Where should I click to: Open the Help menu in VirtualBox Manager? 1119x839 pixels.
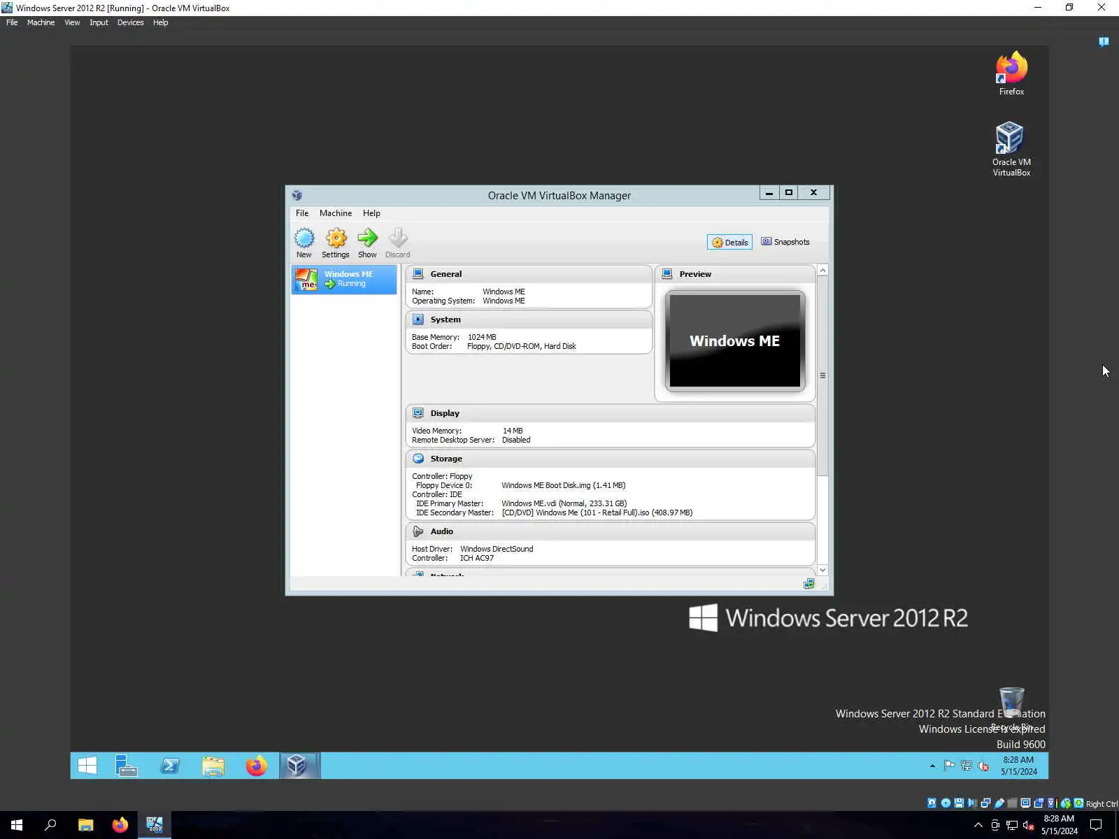(371, 213)
